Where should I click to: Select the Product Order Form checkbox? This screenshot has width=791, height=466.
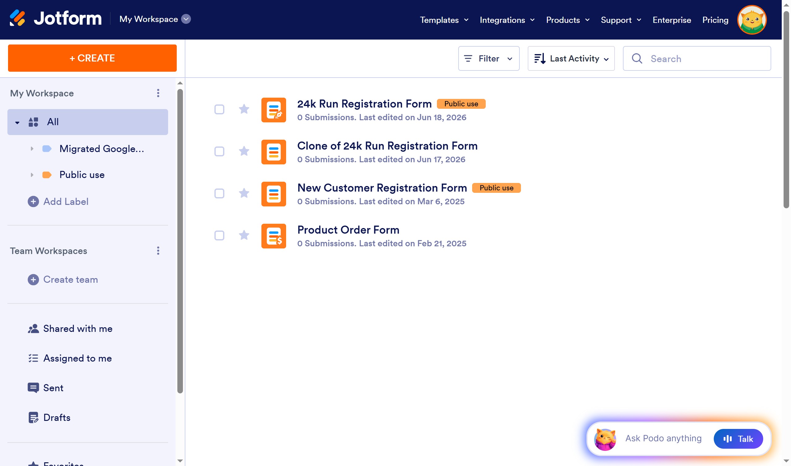tap(219, 235)
